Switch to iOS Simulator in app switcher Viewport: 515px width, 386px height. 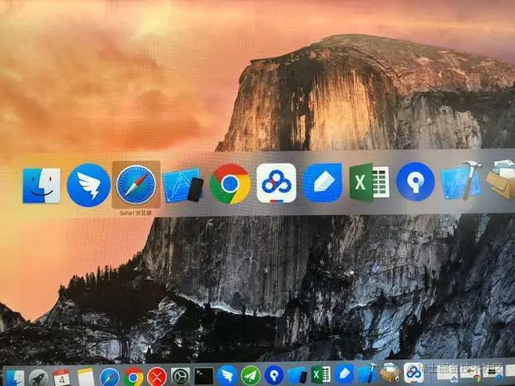coord(183,185)
